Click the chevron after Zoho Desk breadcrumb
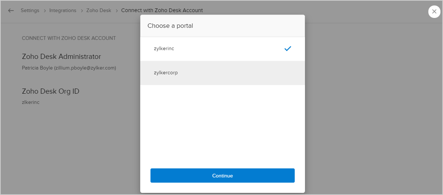443x195 pixels. pos(116,11)
